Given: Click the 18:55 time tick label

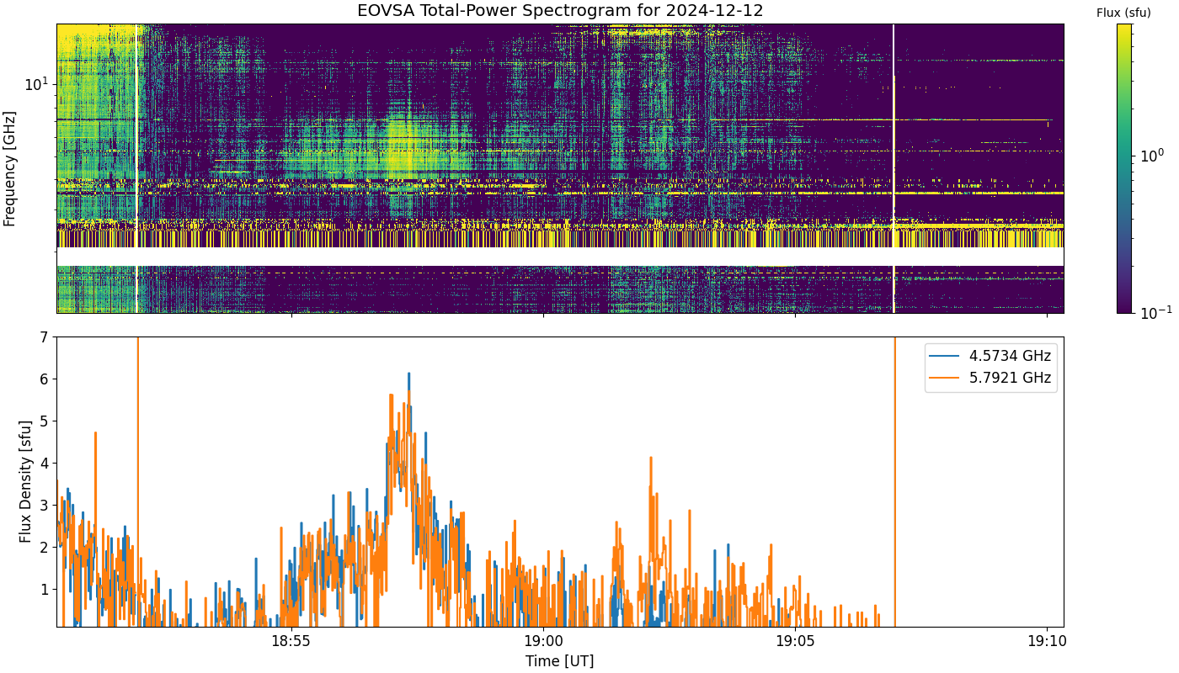Looking at the screenshot, I should coord(291,642).
